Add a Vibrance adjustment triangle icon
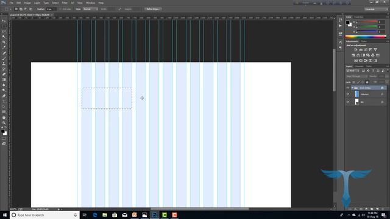The height and width of the screenshot is (219, 390). (x=375, y=50)
